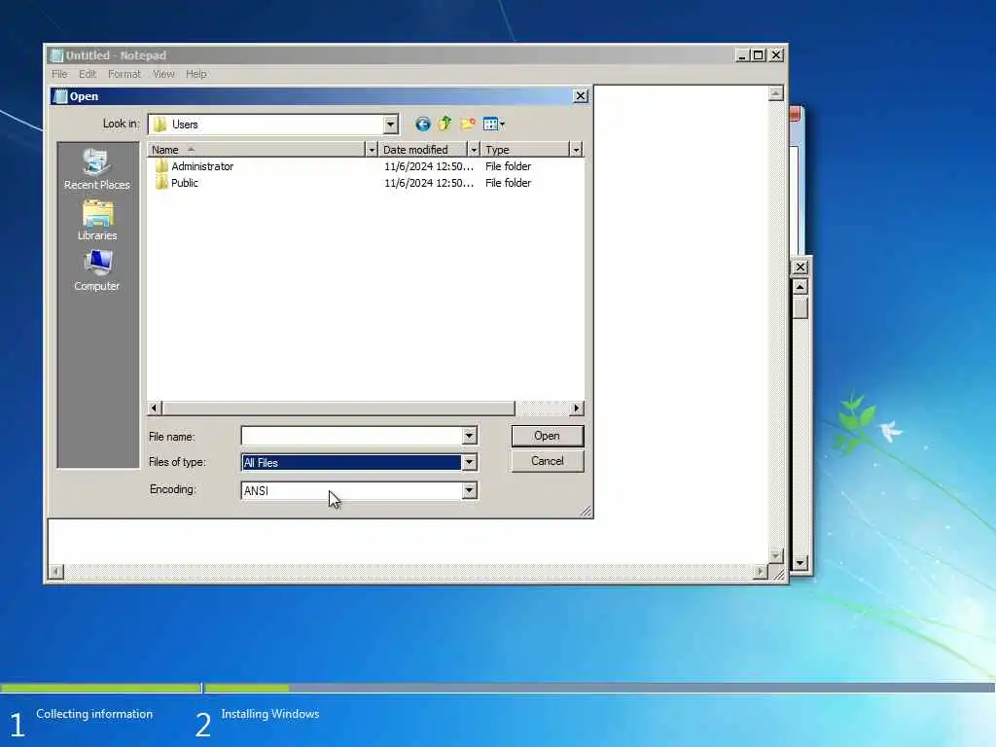The height and width of the screenshot is (747, 996).
Task: Open the Help menu in Notepad
Action: (196, 74)
